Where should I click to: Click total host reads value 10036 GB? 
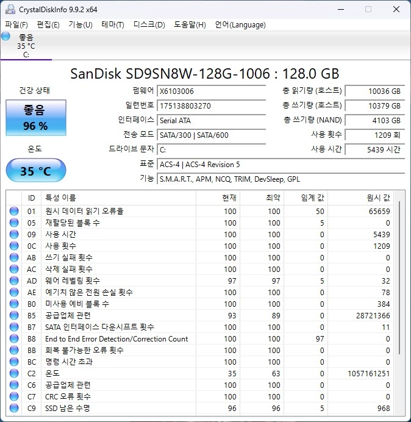click(x=374, y=91)
